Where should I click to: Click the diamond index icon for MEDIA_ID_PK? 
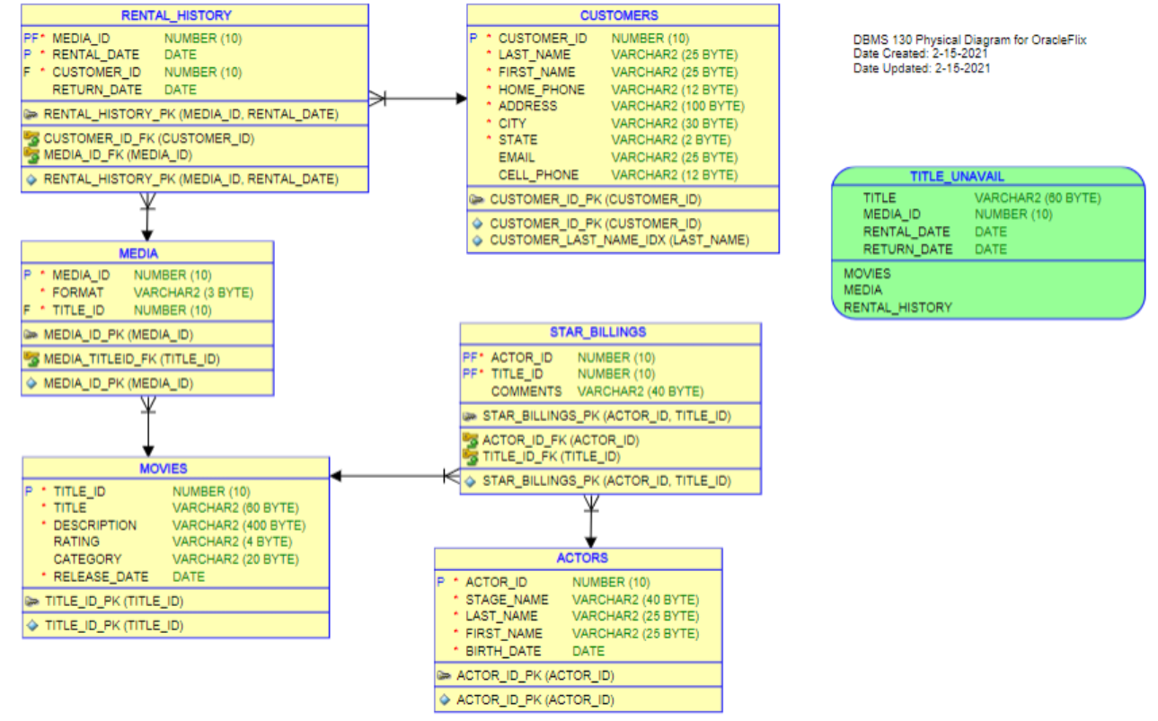(32, 382)
